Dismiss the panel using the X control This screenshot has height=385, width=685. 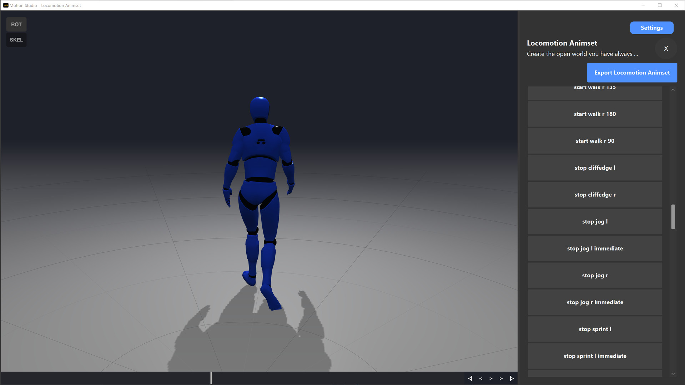click(x=666, y=48)
